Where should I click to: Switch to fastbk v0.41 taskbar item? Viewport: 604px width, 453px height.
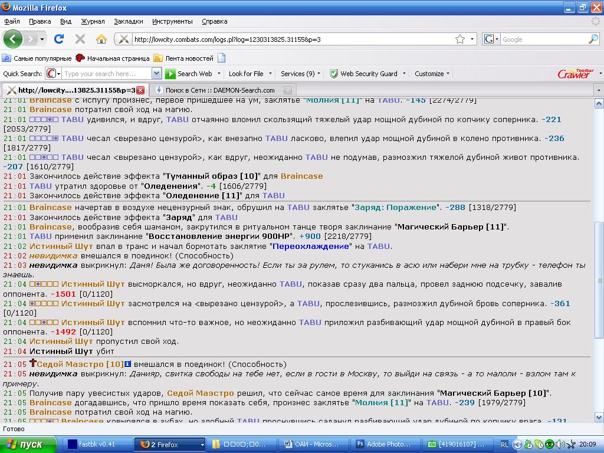97,444
